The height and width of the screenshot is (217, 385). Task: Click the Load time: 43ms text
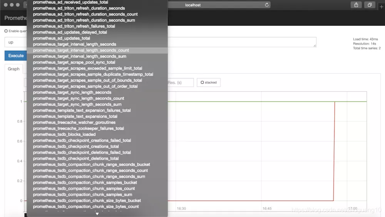click(365, 39)
